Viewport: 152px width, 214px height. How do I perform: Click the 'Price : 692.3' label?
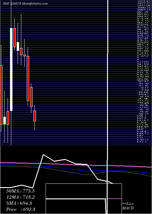point(21,209)
